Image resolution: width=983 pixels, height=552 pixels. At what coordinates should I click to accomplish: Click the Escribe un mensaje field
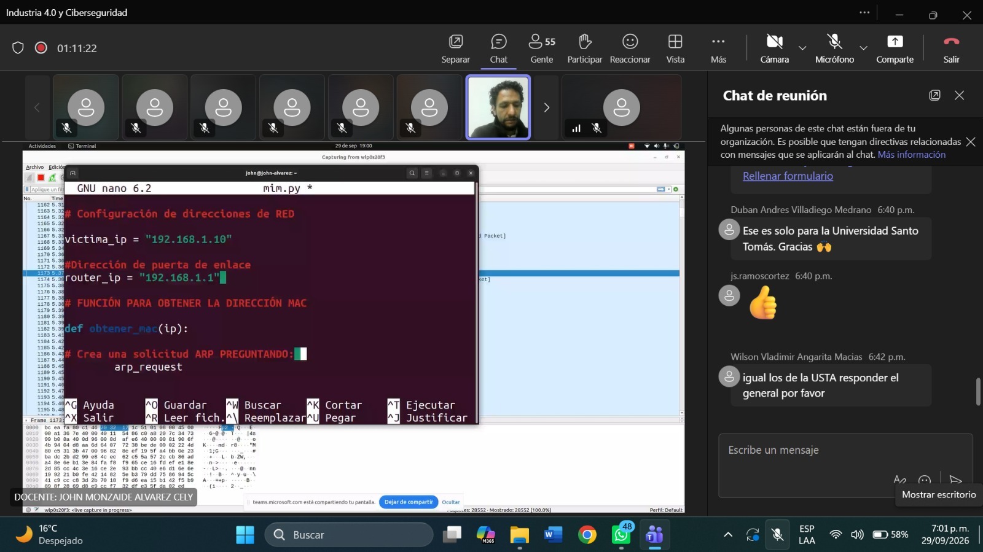(845, 465)
